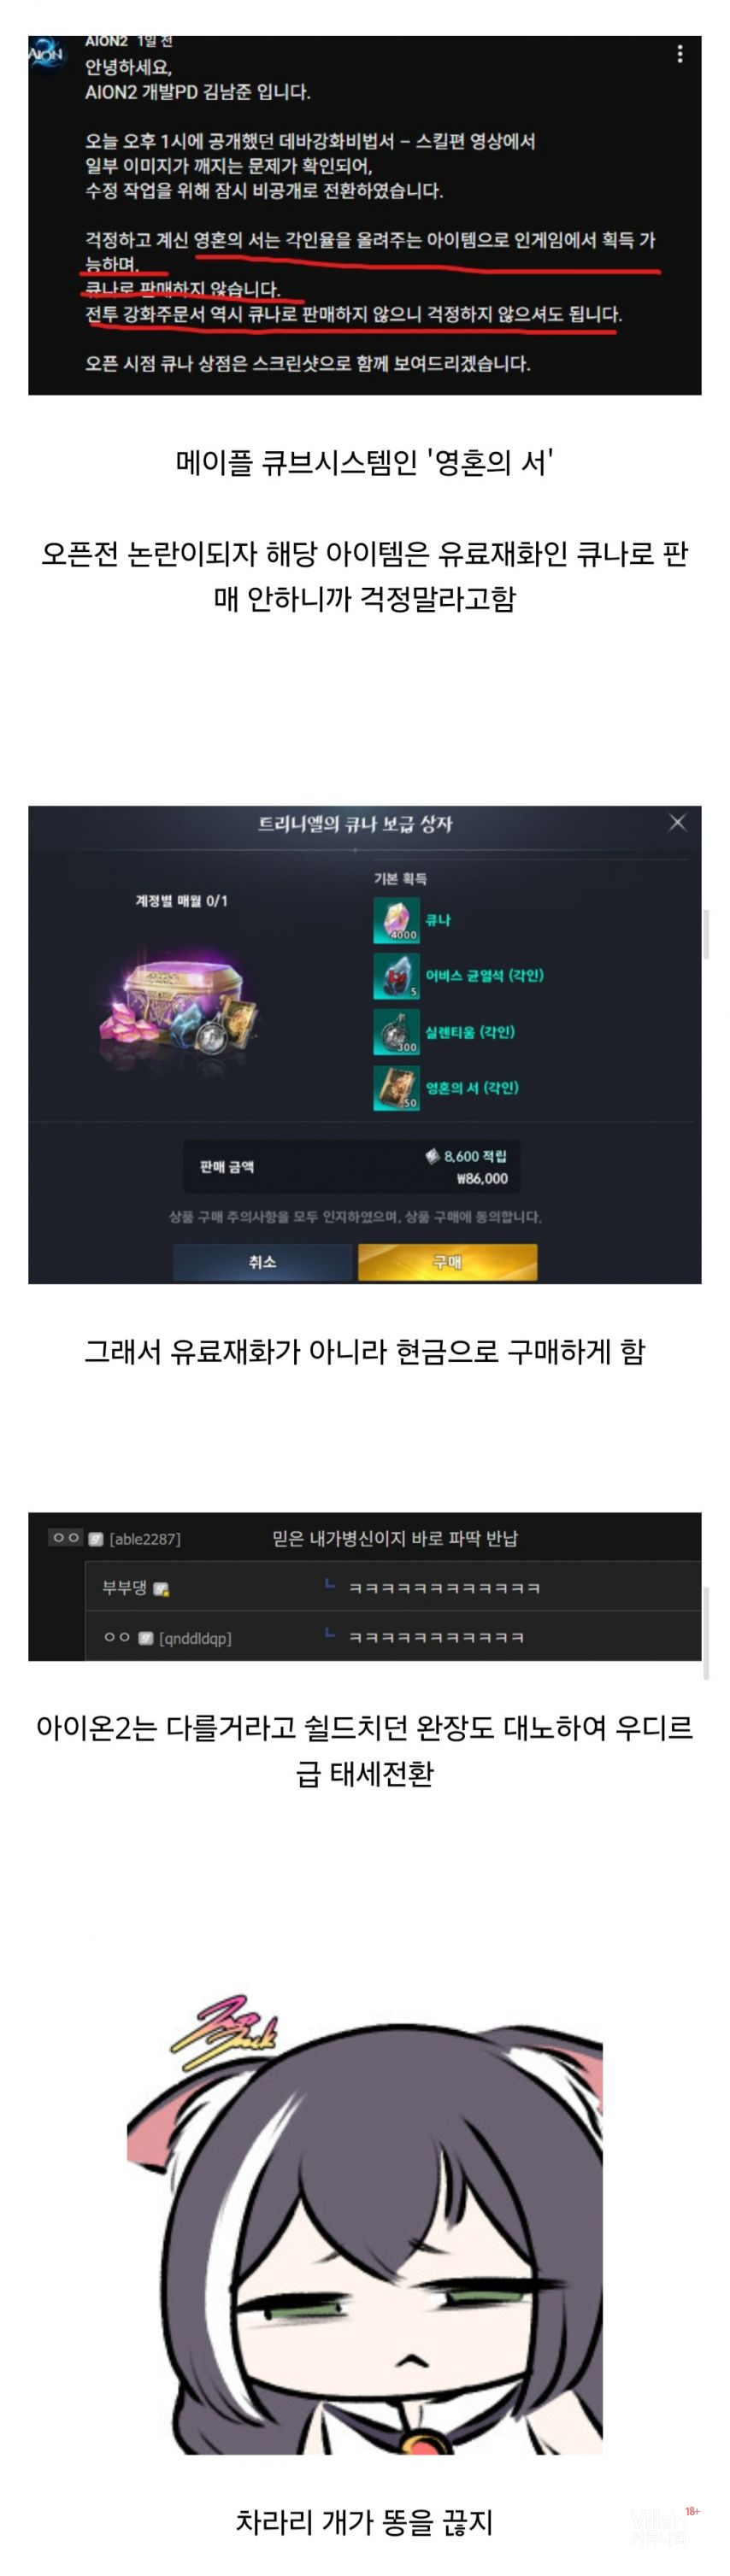The height and width of the screenshot is (2576, 730).
Task: Click the 취소 button
Action: click(x=263, y=1262)
